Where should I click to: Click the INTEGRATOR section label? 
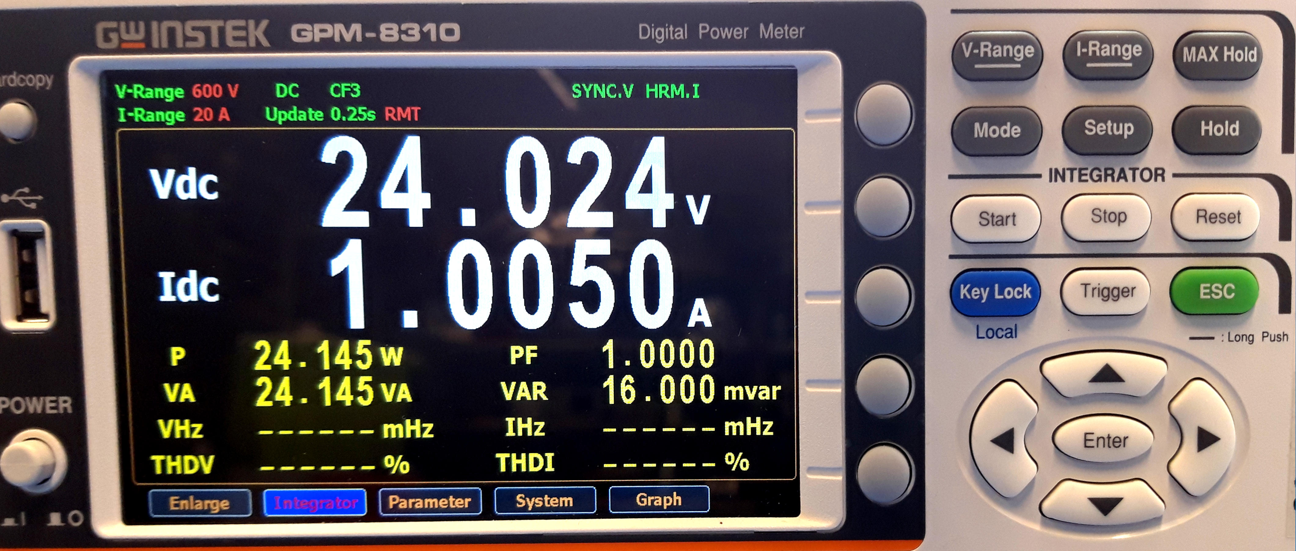tap(1107, 175)
